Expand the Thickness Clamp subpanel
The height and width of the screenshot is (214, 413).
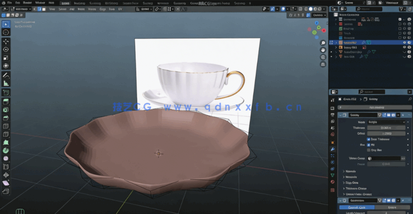pos(356,188)
